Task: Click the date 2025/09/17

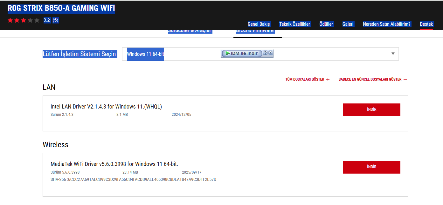Action: point(192,172)
